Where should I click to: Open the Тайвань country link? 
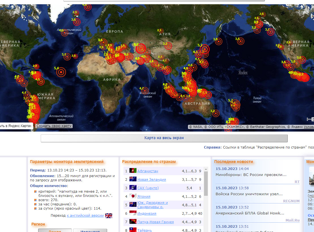pyautogui.click(x=145, y=230)
